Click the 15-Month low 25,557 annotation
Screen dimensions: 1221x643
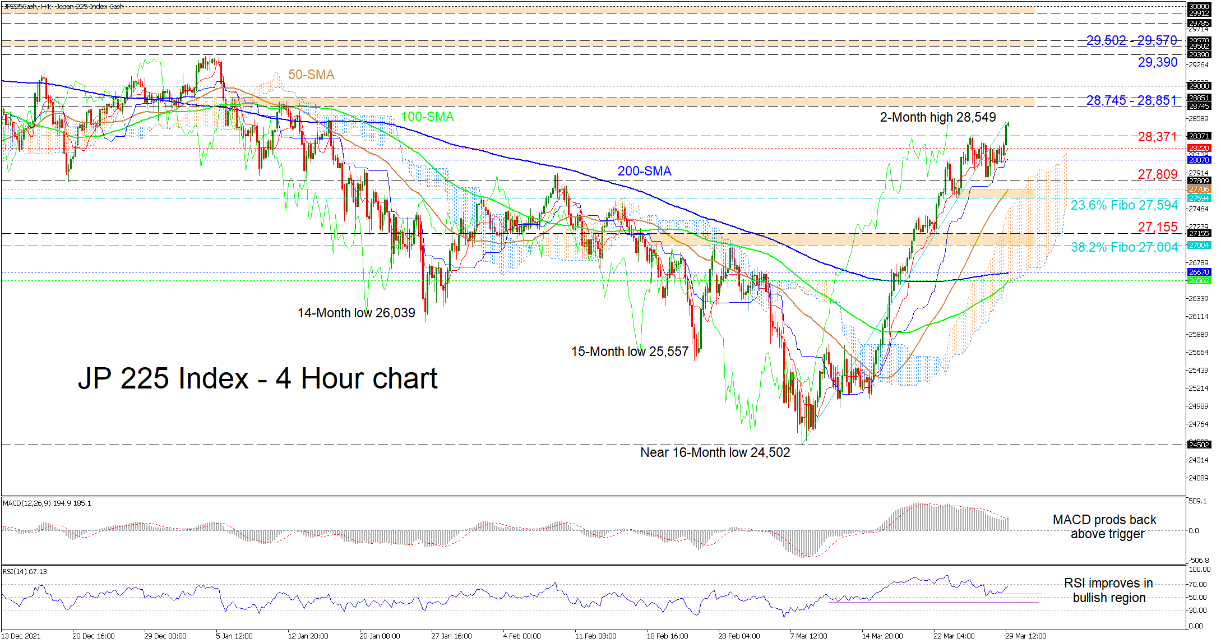(629, 351)
